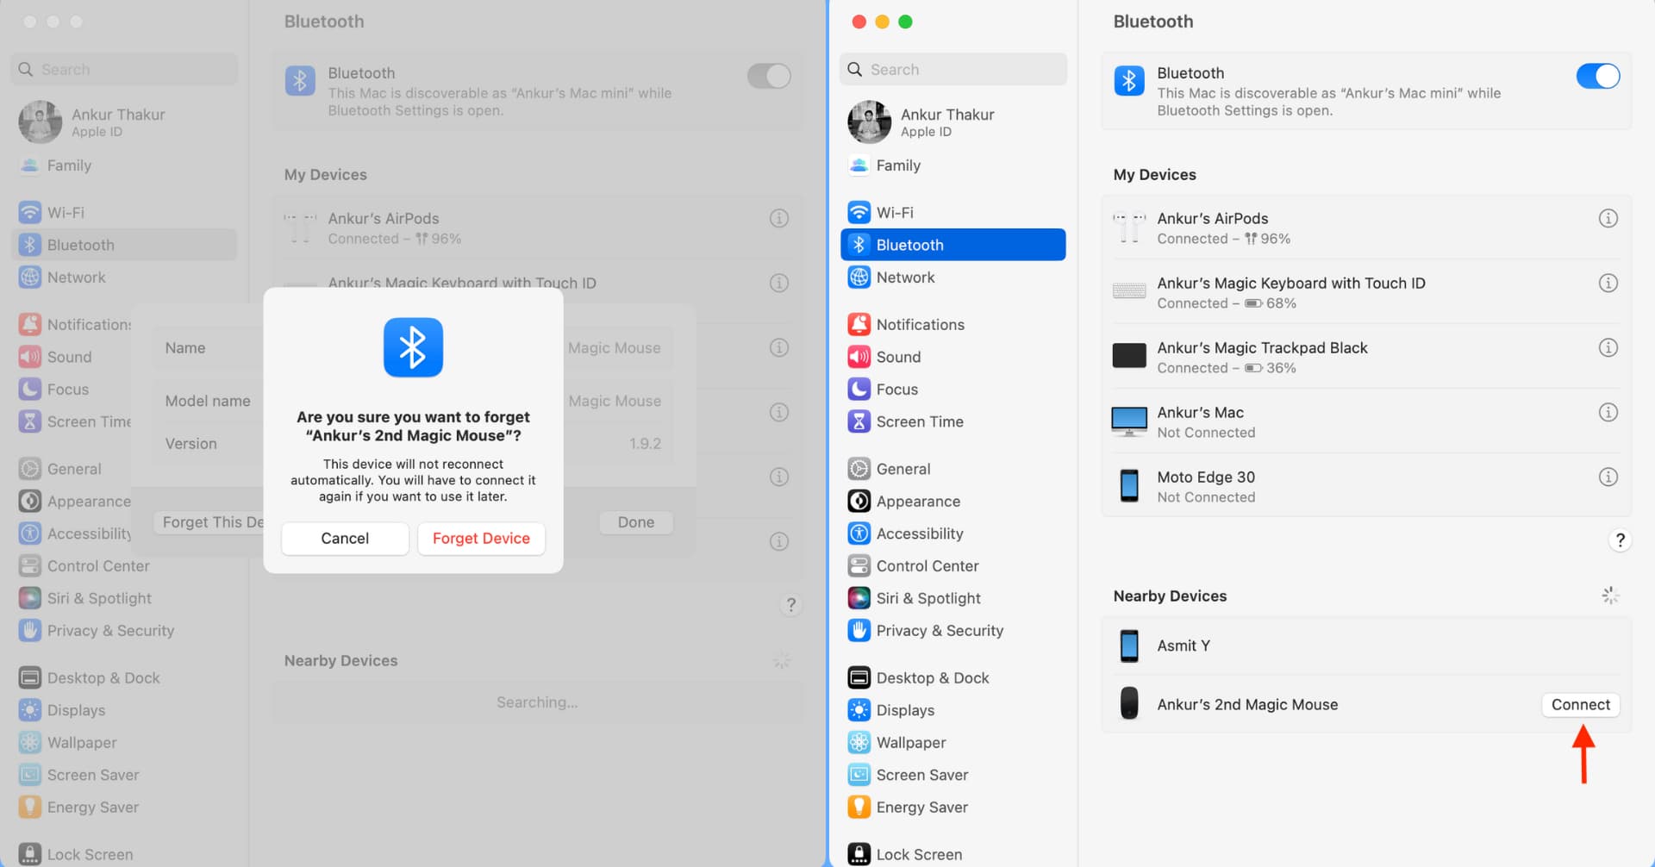
Task: Open Sound settings in right sidebar
Action: [952, 357]
